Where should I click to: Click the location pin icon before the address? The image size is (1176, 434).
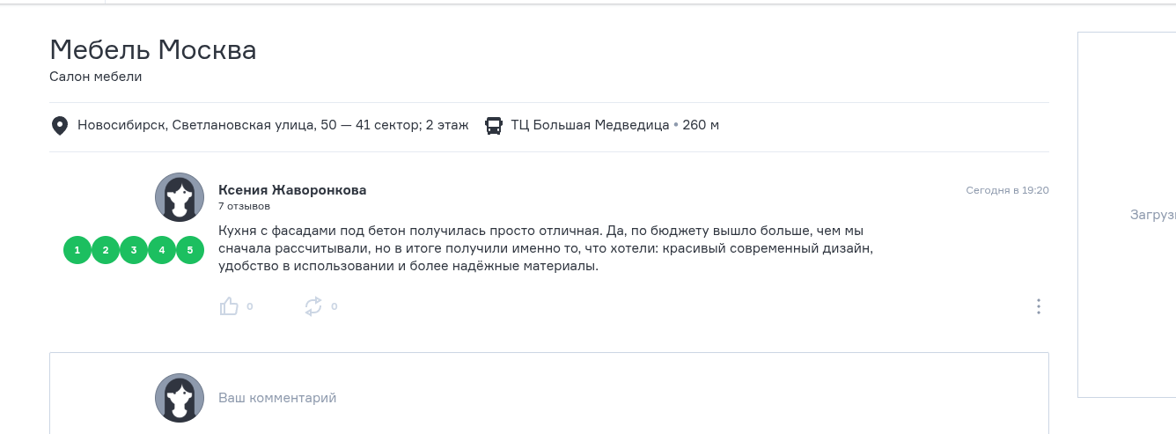[x=60, y=126]
